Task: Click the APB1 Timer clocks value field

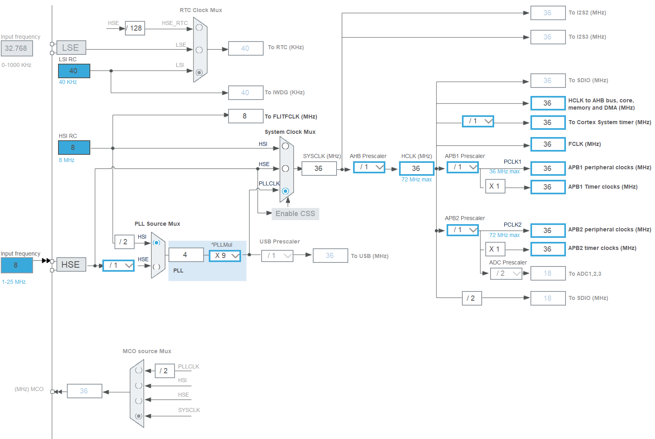Action: (548, 187)
